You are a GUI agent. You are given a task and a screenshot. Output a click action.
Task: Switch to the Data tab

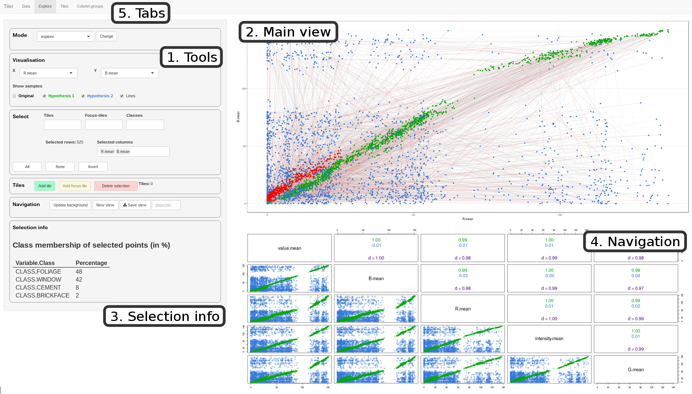26,6
